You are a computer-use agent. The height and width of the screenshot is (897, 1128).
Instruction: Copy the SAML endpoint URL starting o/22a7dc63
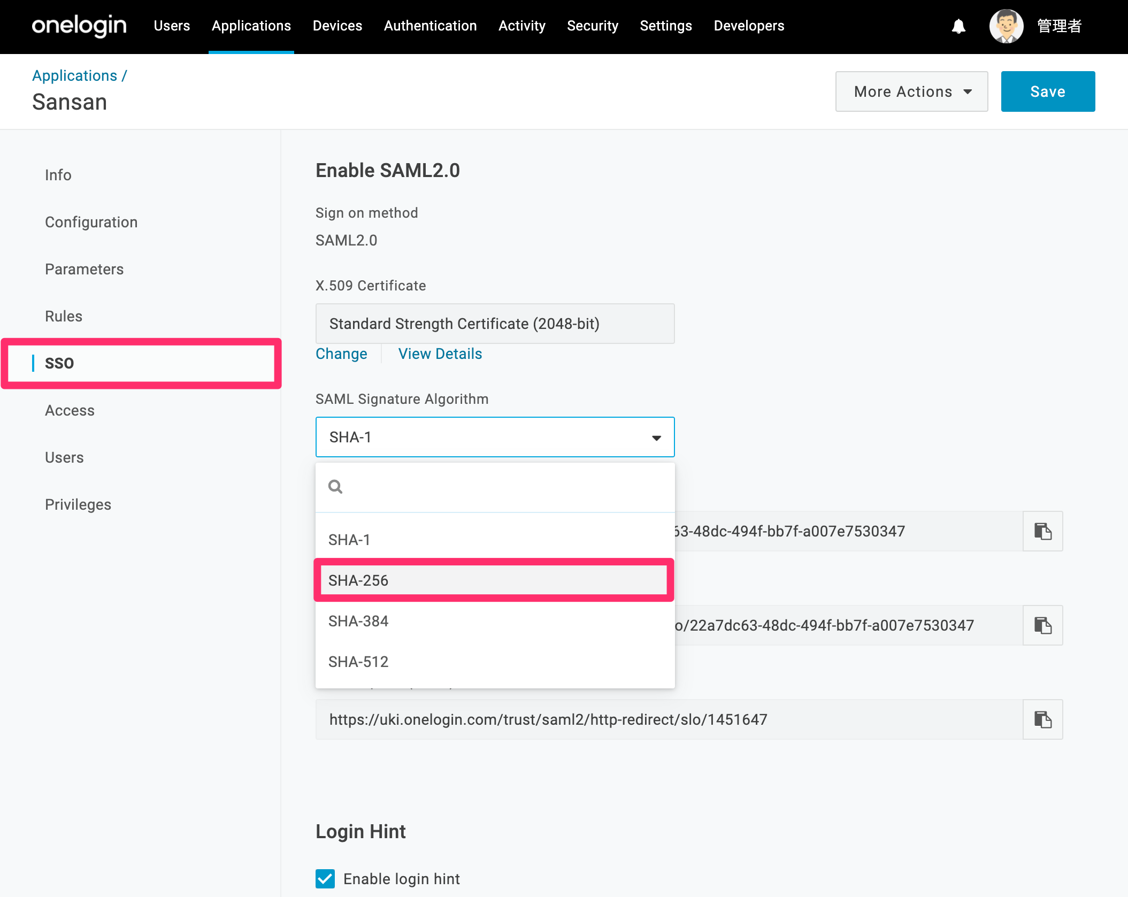click(1042, 625)
